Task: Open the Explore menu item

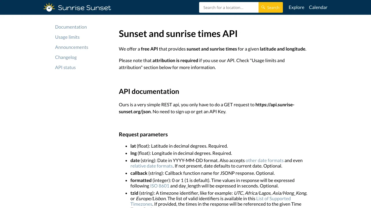Action: [x=297, y=7]
